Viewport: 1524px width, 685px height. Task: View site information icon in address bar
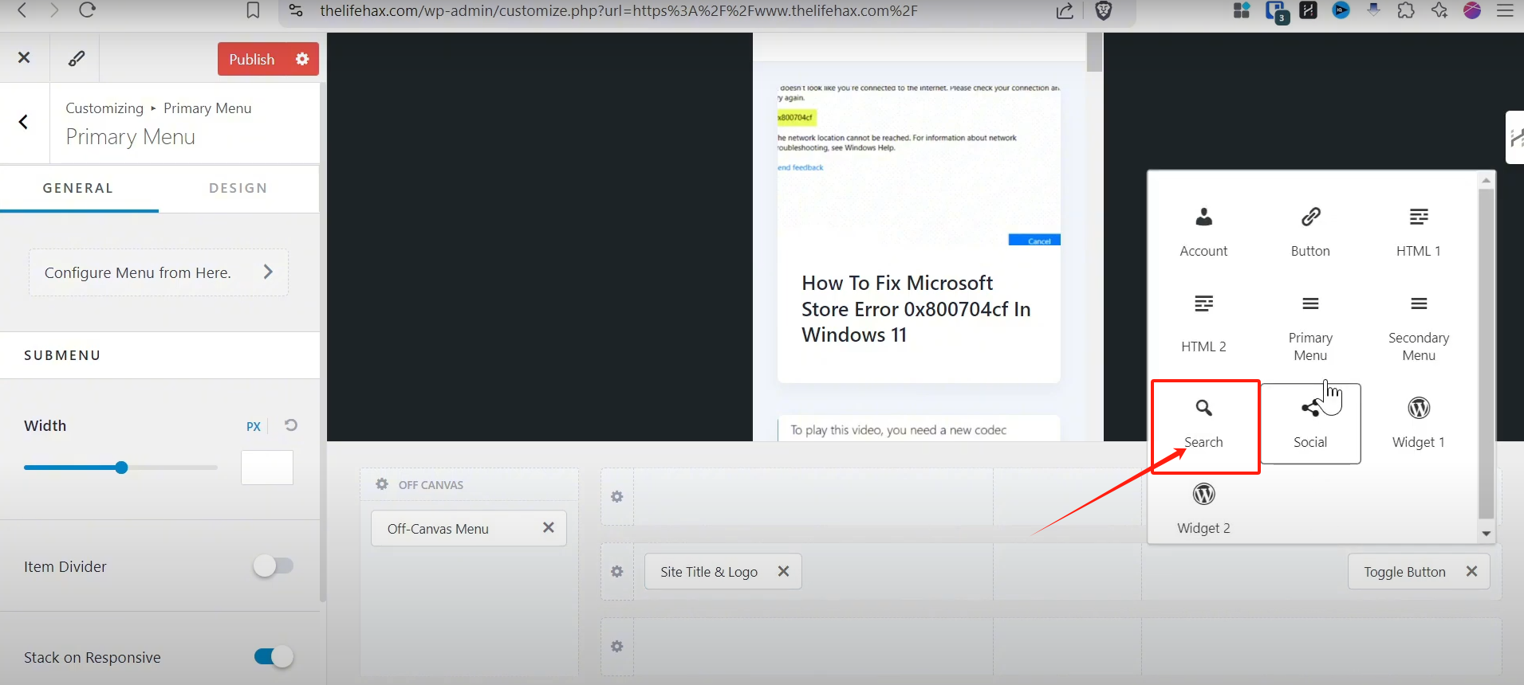[296, 10]
